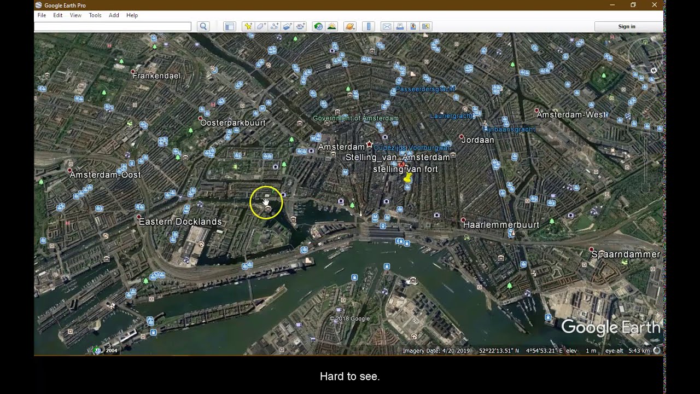The height and width of the screenshot is (394, 700).
Task: Click the Eastern Docklands map label
Action: pos(180,222)
